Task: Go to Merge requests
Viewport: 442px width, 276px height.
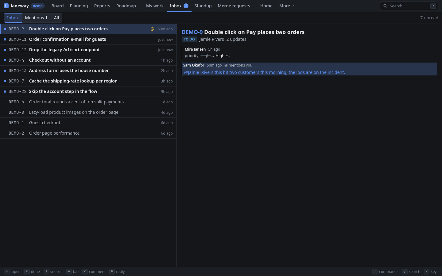Action: pyautogui.click(x=234, y=6)
